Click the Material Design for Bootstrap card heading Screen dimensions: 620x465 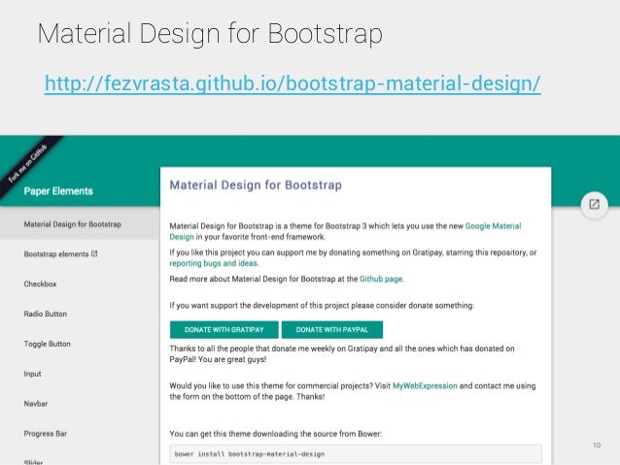256,185
